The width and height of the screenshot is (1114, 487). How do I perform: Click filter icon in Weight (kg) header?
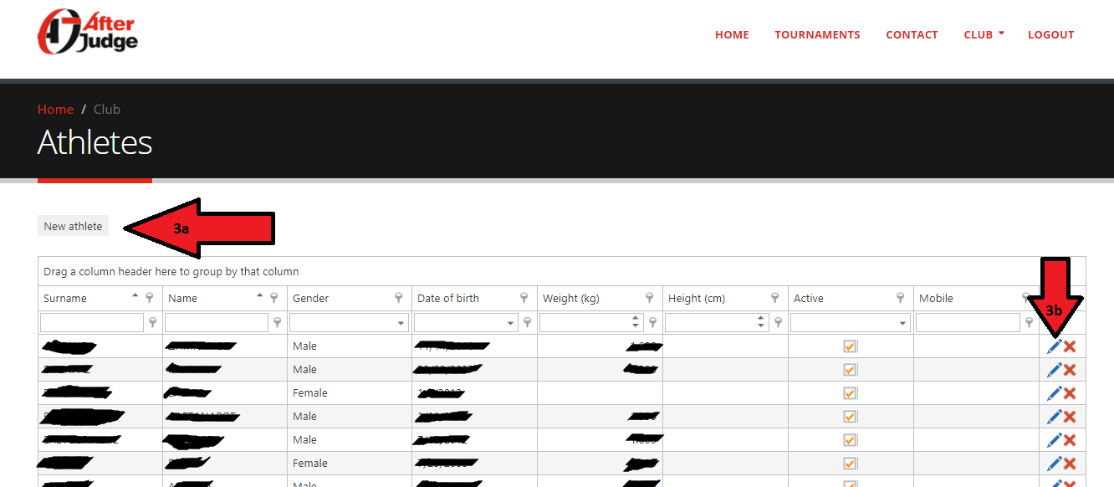coord(650,298)
